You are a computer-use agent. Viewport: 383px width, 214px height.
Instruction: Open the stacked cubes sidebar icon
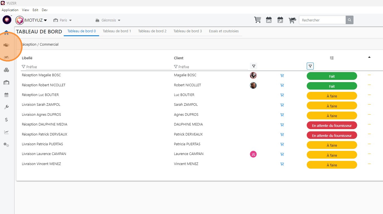click(x=6, y=70)
